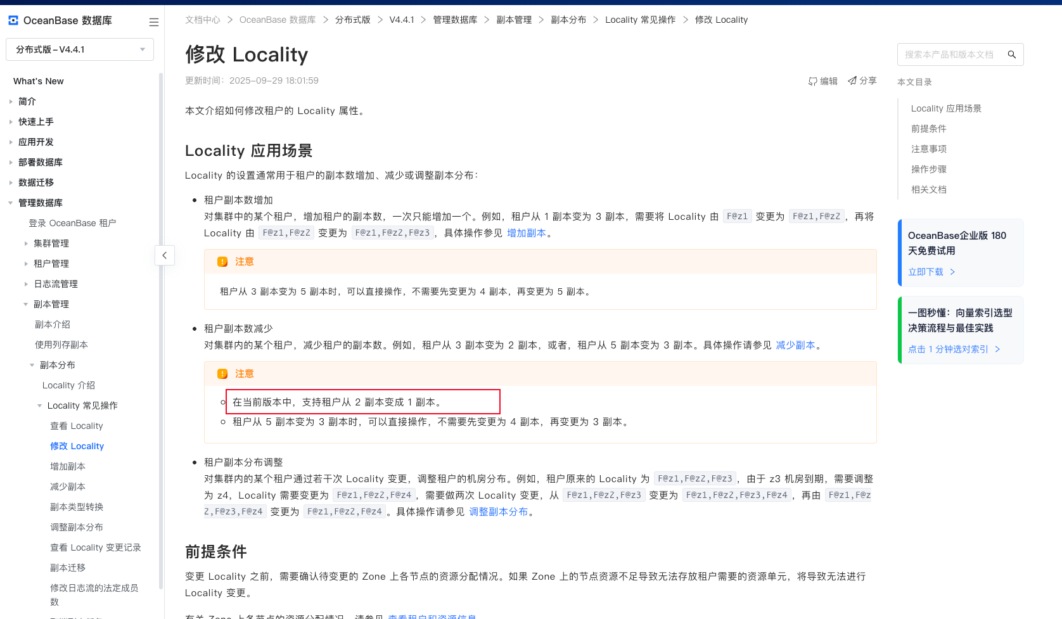Image resolution: width=1062 pixels, height=619 pixels.
Task: Click the 编辑 edit icon
Action: (x=812, y=81)
